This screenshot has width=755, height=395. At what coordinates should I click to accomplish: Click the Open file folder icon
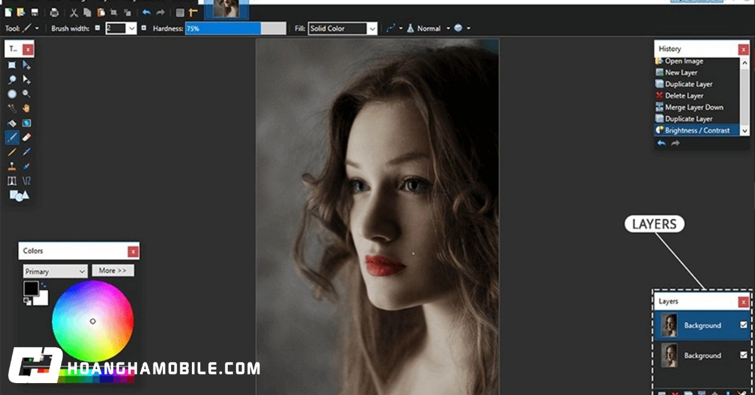pyautogui.click(x=21, y=12)
